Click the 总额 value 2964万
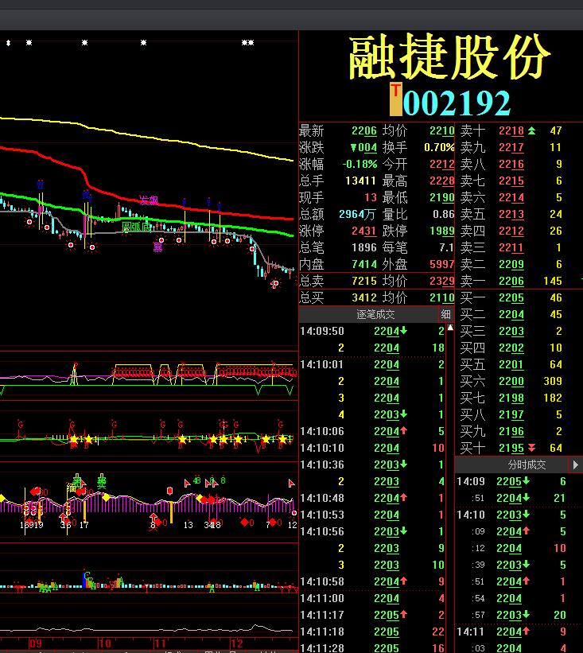583x653 pixels. pos(358,215)
